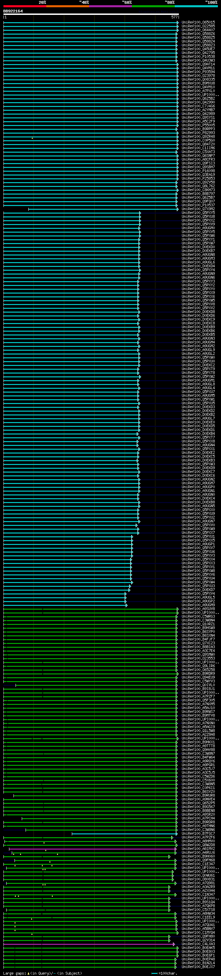Click the query end position 577

174,17
